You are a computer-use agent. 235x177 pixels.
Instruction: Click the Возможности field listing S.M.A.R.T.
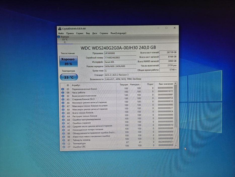(x=141, y=79)
